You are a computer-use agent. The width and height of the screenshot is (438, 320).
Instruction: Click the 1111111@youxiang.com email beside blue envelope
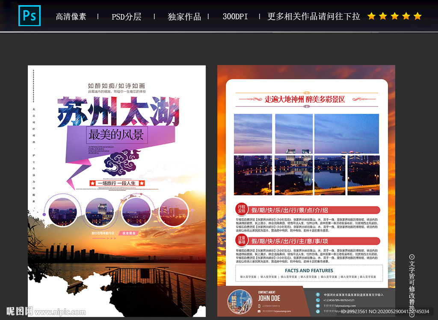[x=340, y=306]
